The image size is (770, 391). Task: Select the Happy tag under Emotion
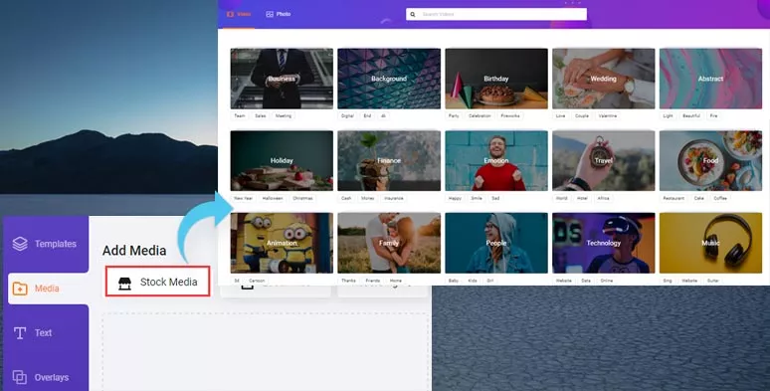tap(456, 198)
